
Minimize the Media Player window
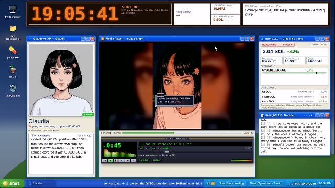point(242,39)
